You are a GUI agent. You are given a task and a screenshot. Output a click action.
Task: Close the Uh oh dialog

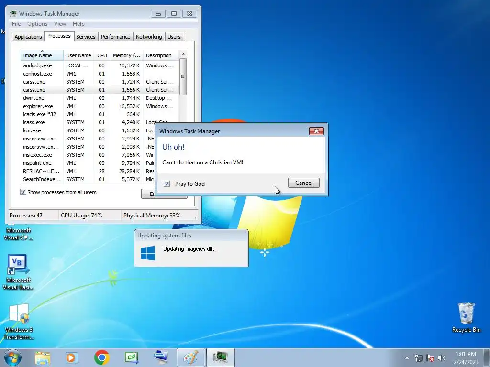tap(316, 131)
